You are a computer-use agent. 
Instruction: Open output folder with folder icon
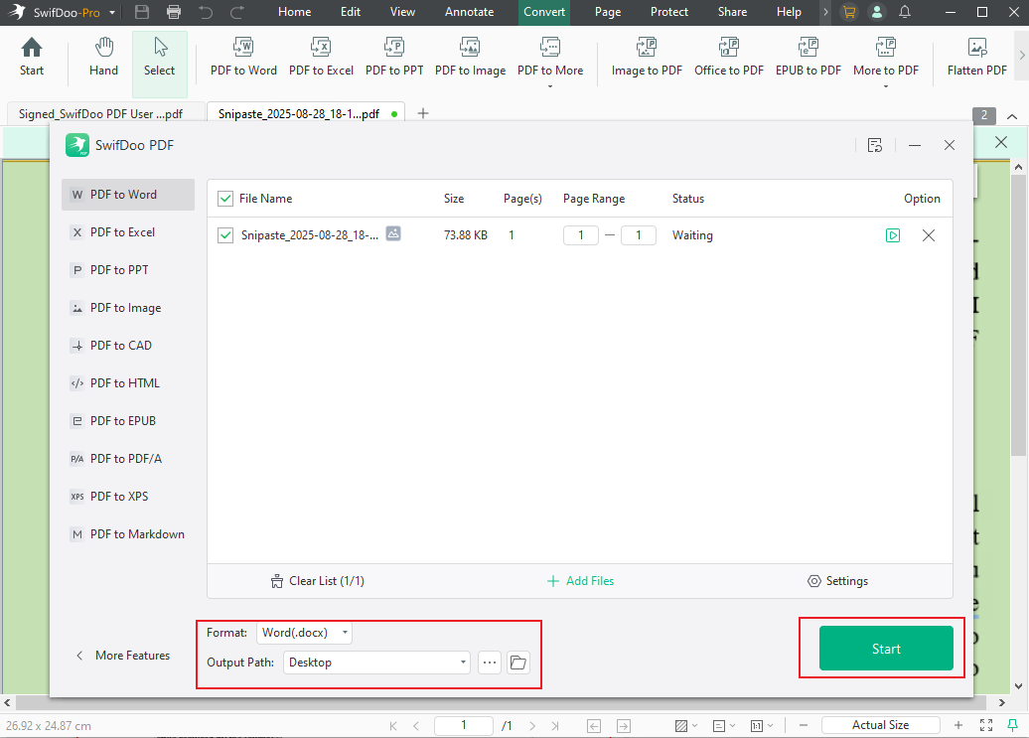point(517,663)
